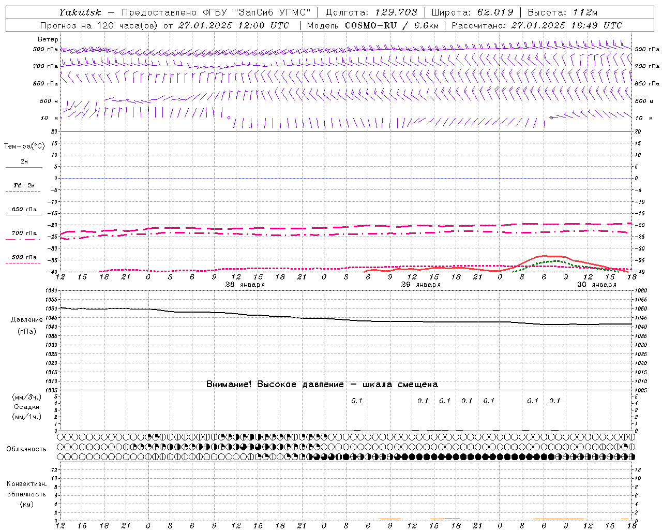The width and height of the screenshot is (662, 530).
Task: Click the 'Высота: 112м' elevation text
Action: click(562, 12)
